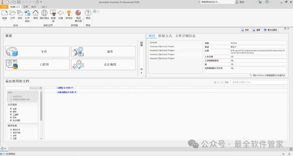293x156 pixels.
Task: Create a new 表达视图 (Presentation) file
Action: [x=103, y=65]
